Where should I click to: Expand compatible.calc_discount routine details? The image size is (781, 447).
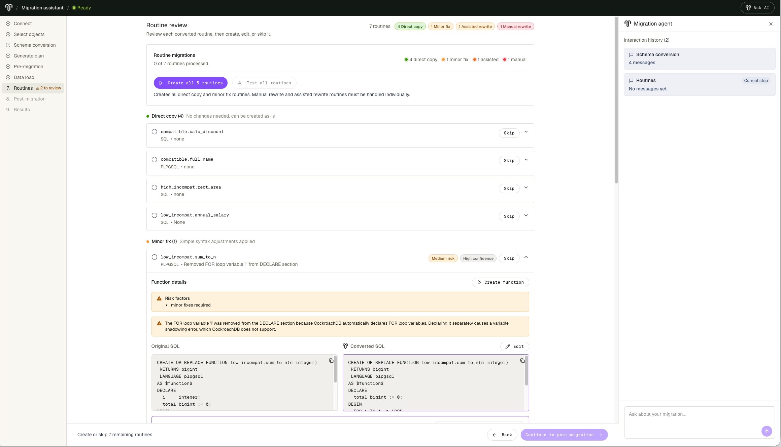(x=526, y=132)
